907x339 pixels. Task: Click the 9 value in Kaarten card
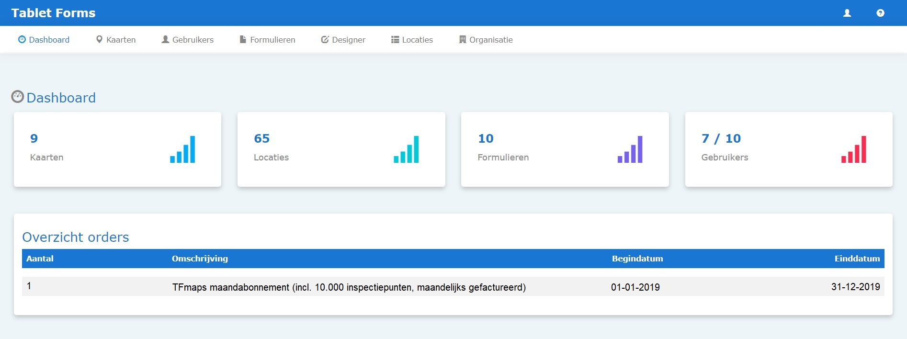click(34, 138)
